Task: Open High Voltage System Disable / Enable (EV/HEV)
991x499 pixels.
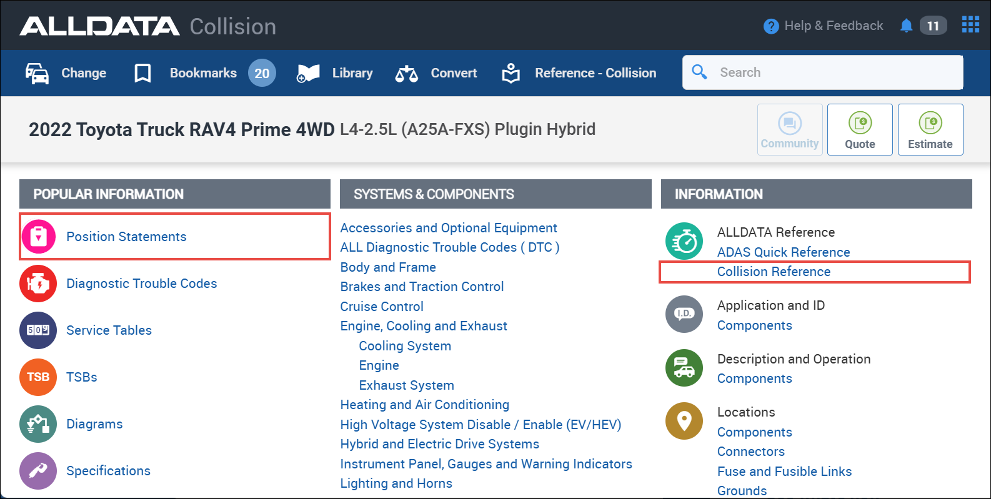Action: pos(481,425)
